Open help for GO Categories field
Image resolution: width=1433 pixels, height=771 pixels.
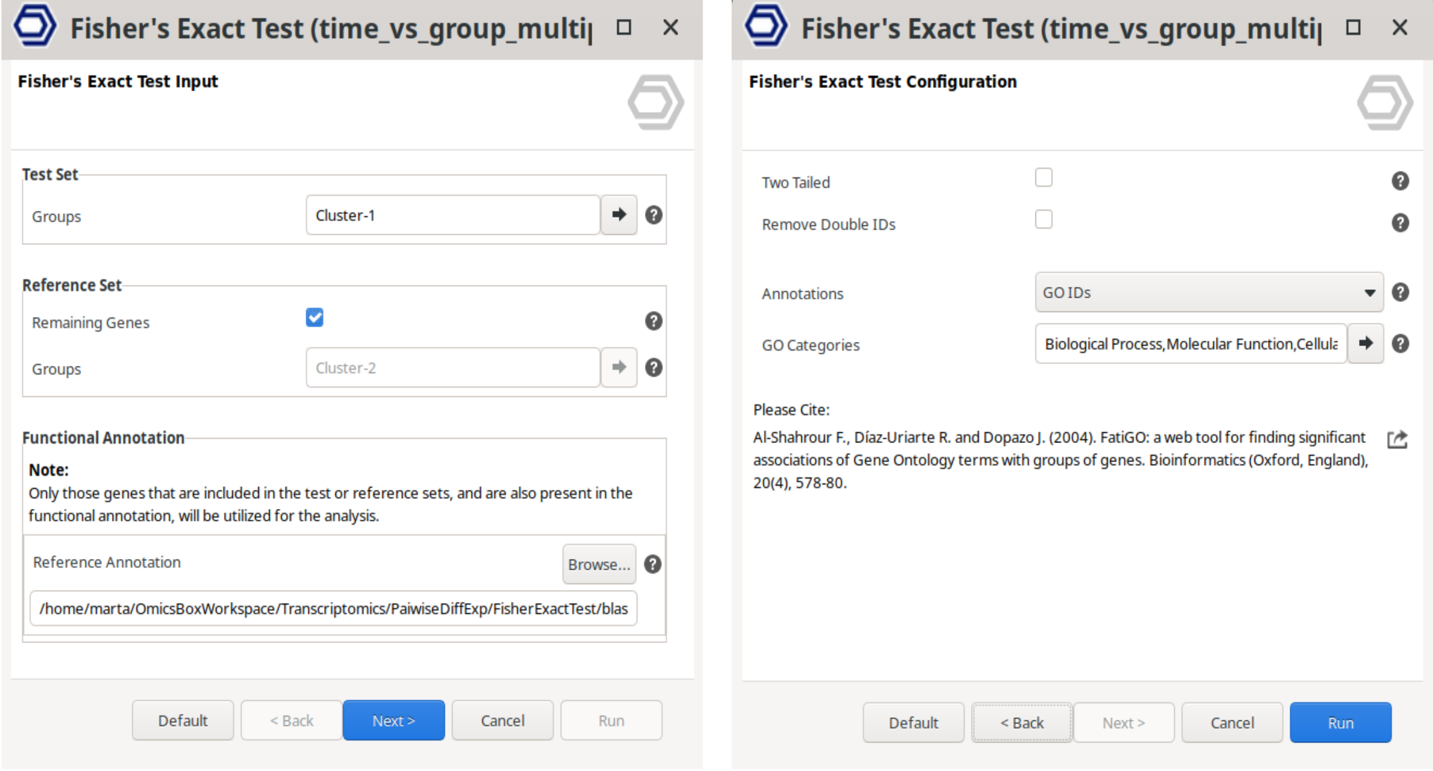point(1400,344)
